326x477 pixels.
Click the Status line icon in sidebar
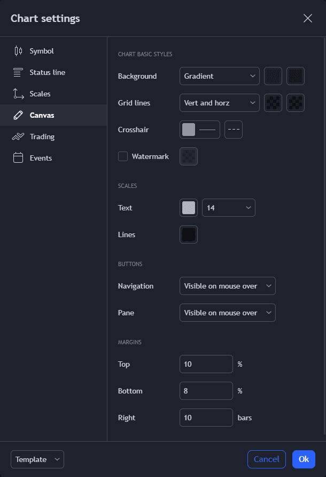[18, 72]
